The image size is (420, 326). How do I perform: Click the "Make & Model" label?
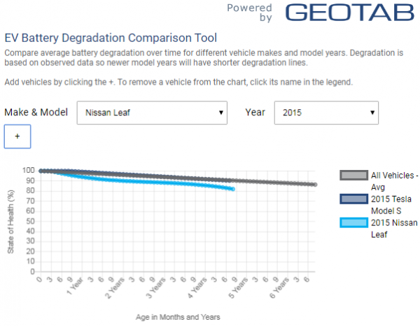36,112
